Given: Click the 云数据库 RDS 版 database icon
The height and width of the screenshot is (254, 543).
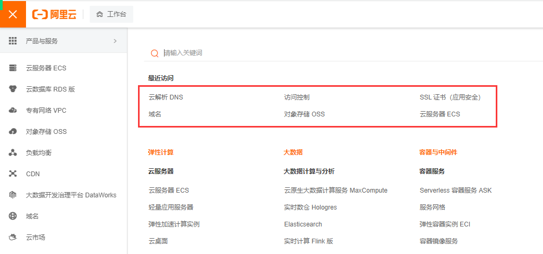Looking at the screenshot, I should 13,89.
